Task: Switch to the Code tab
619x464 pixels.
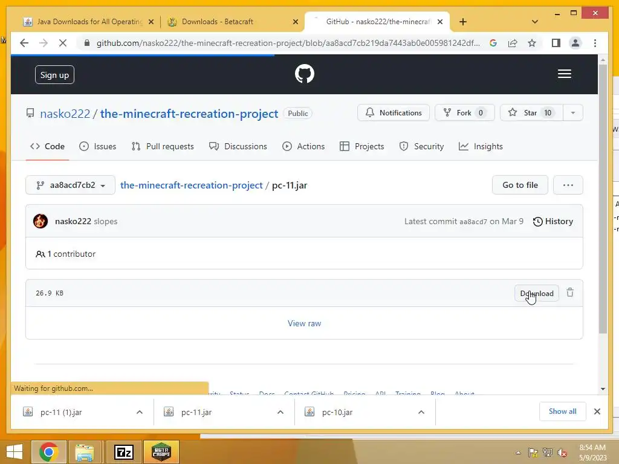Action: 47,146
